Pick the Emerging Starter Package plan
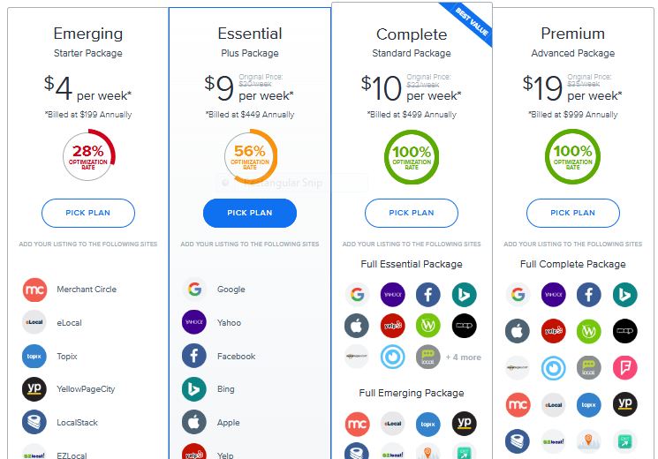Viewport: 658px width, 459px height. coord(88,213)
